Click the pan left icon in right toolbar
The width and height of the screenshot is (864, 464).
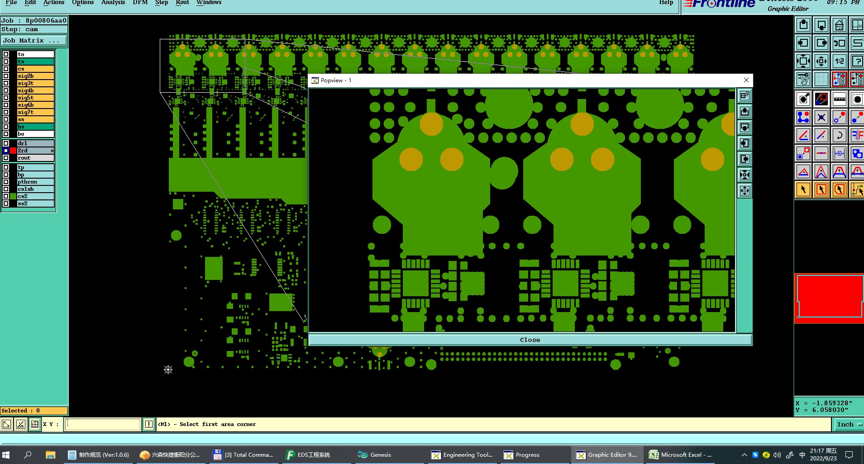pos(803,43)
